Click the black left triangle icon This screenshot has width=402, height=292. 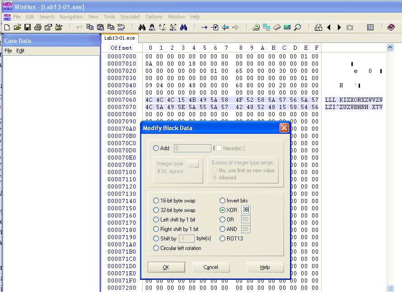click(x=329, y=27)
